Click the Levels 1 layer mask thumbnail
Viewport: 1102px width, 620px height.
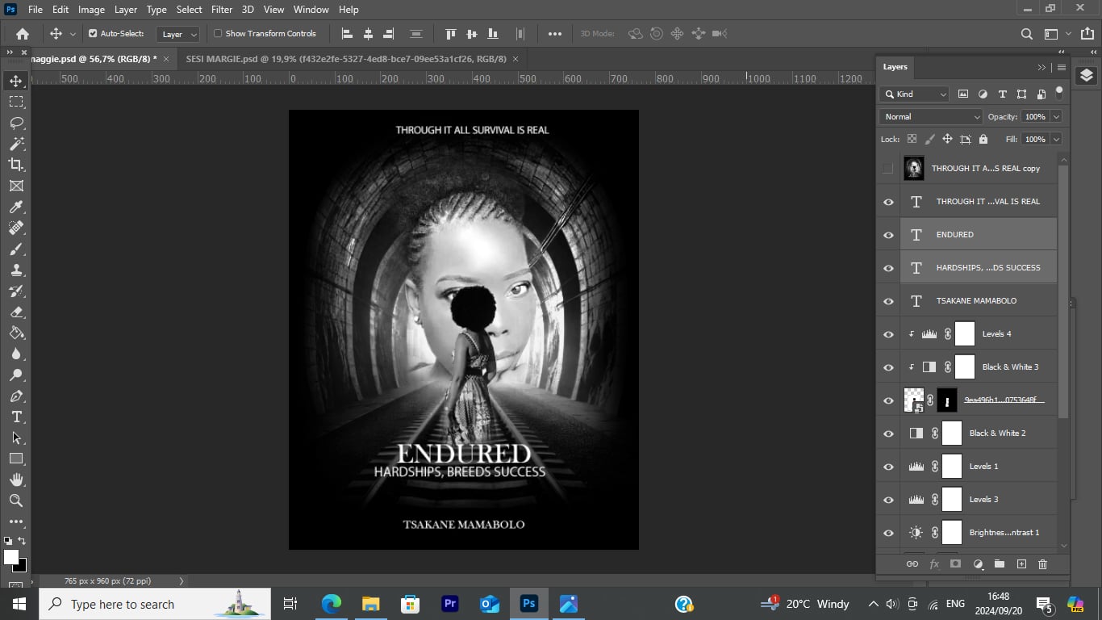(952, 466)
